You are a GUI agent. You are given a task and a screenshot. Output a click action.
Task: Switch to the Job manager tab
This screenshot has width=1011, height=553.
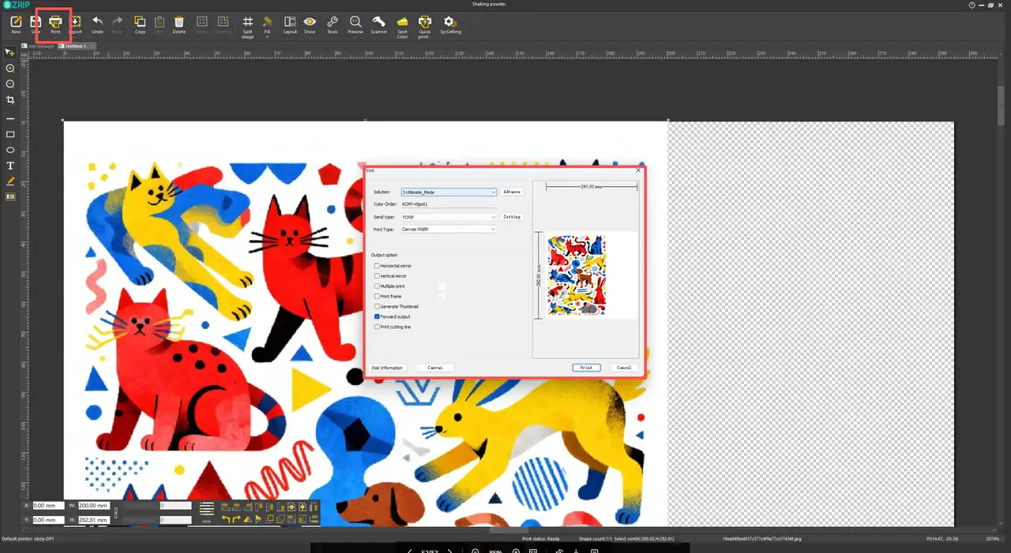[x=40, y=46]
